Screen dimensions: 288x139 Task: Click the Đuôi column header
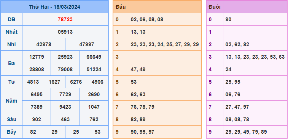click(215, 7)
